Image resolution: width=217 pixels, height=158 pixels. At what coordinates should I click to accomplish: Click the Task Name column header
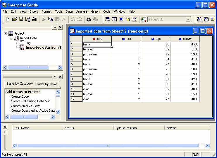pos(37,128)
